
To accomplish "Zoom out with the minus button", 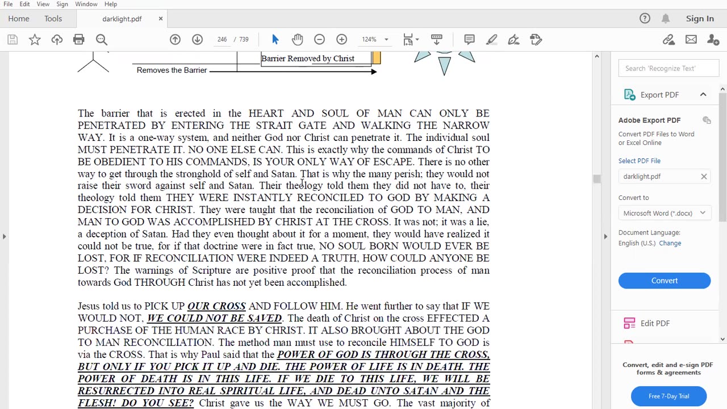I will tap(319, 39).
